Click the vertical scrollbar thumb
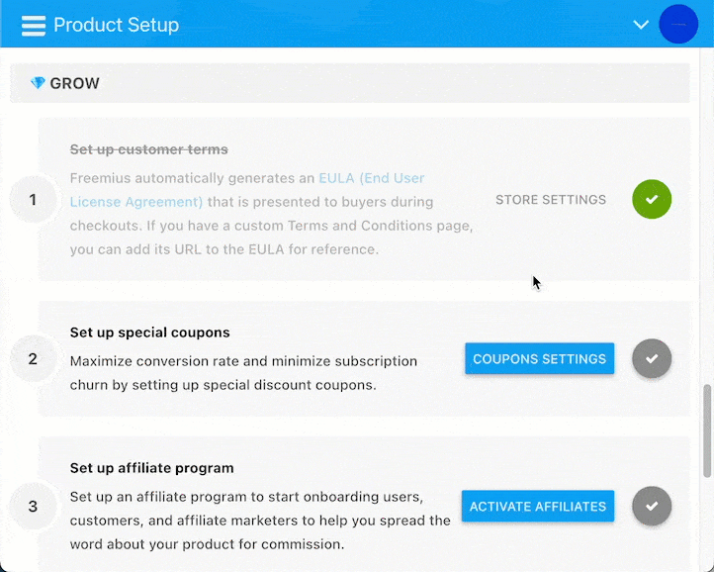The image size is (714, 572). [707, 430]
